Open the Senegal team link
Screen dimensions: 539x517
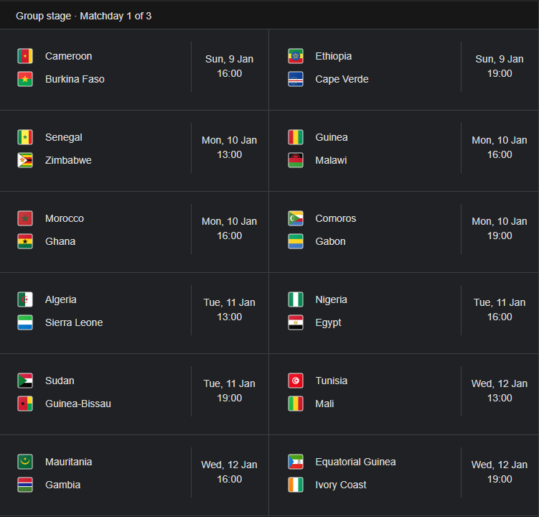64,137
